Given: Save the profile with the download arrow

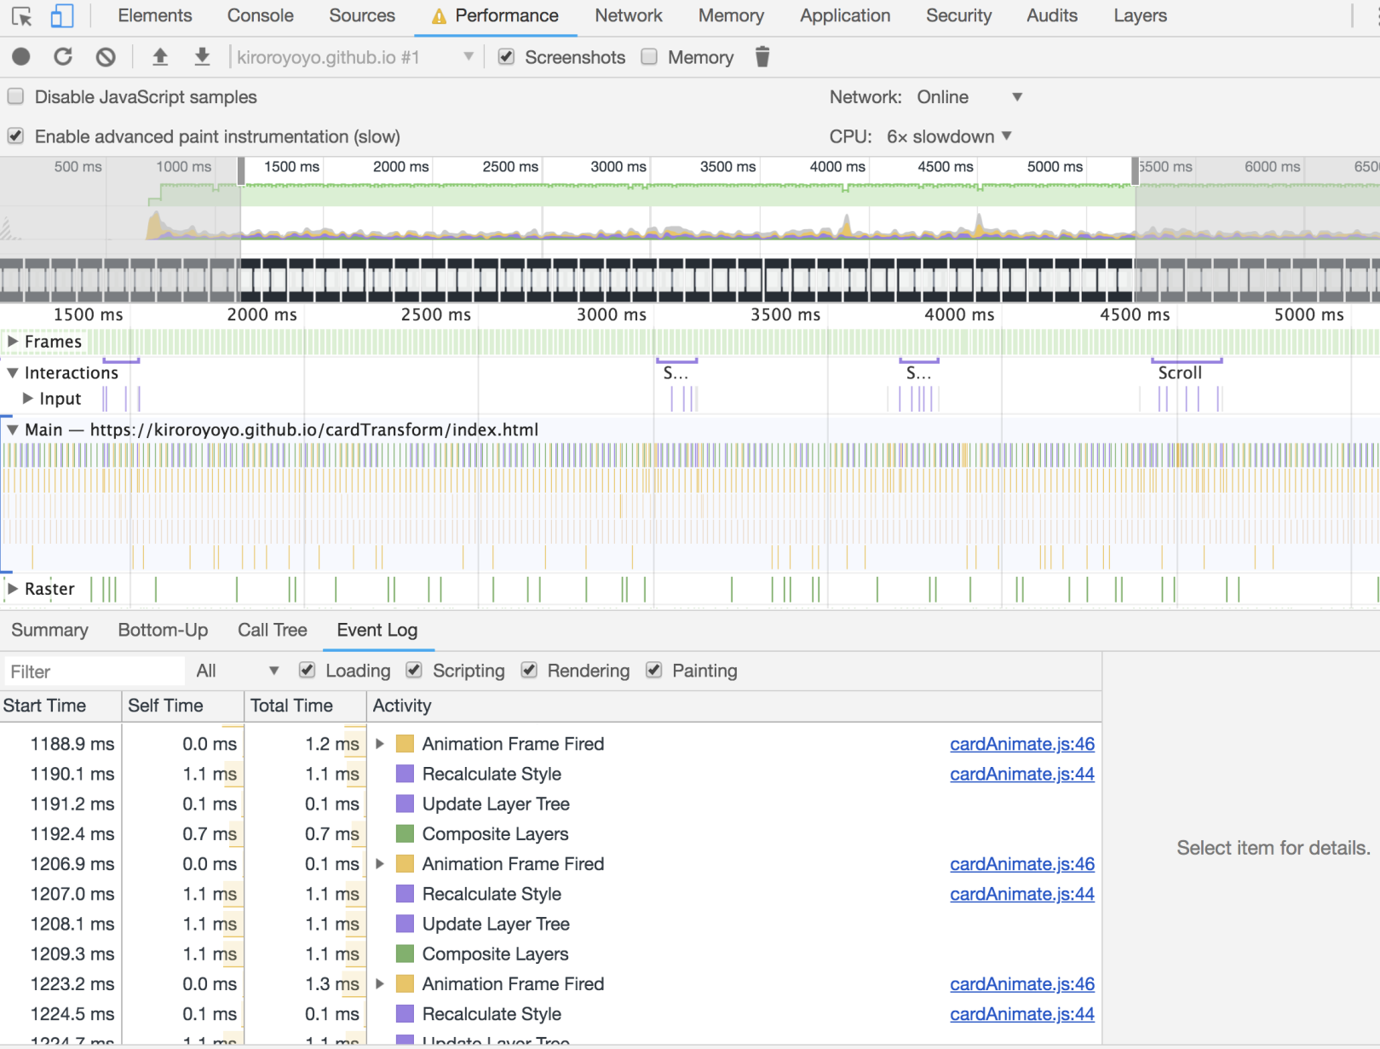Looking at the screenshot, I should point(202,57).
